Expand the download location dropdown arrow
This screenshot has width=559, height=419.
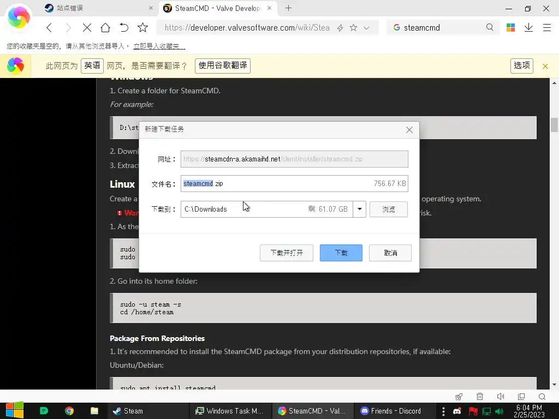[x=359, y=209]
